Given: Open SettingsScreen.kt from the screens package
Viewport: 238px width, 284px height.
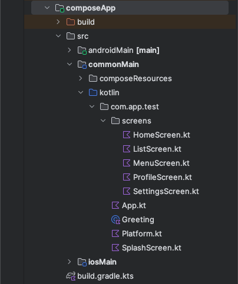Looking at the screenshot, I should [x=166, y=192].
